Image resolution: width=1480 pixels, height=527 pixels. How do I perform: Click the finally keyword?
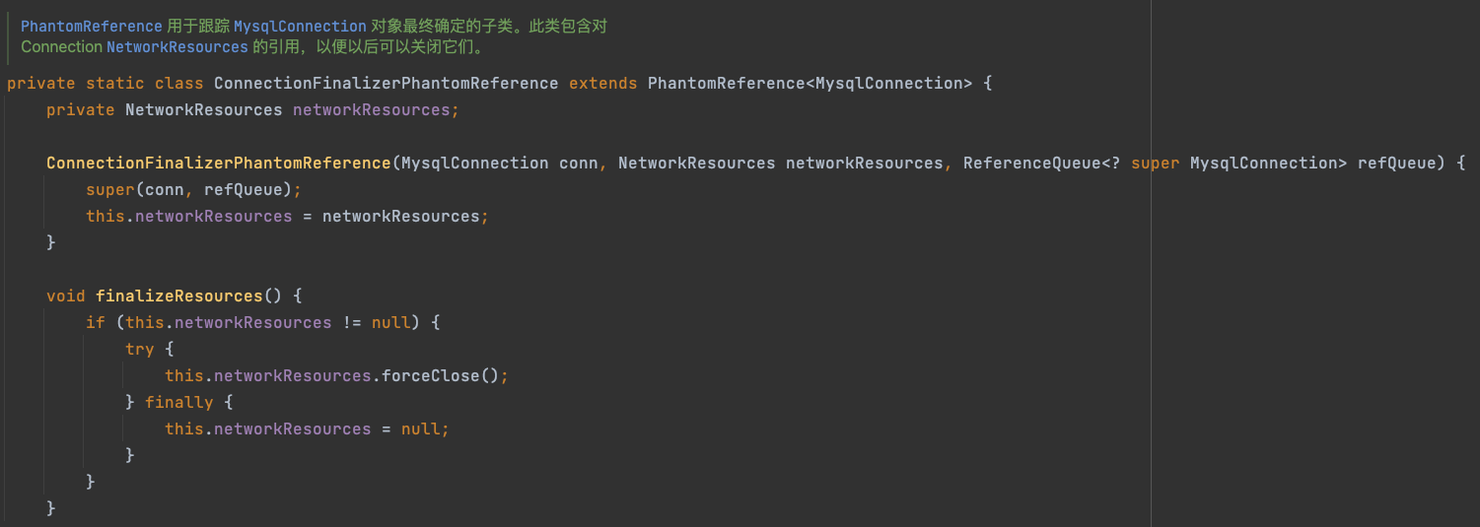(x=178, y=402)
